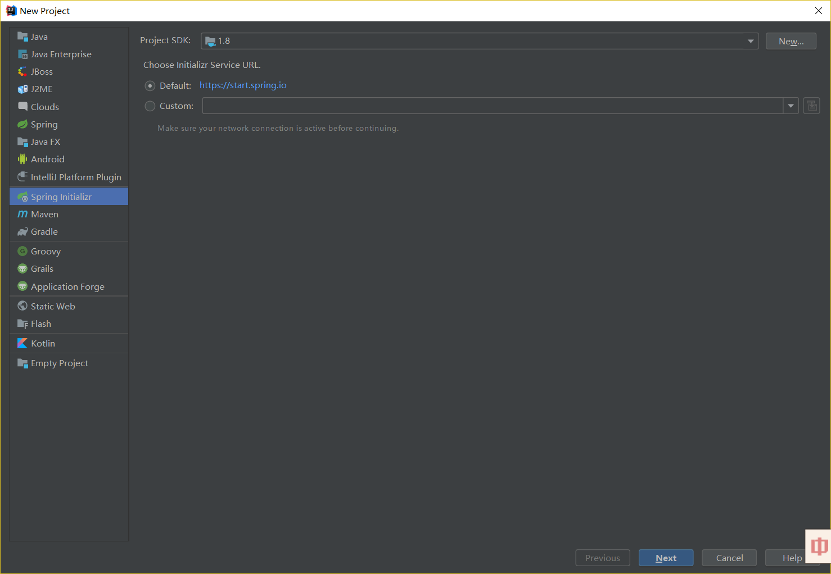The height and width of the screenshot is (574, 831).
Task: Select the Groovy label in list
Action: (46, 252)
